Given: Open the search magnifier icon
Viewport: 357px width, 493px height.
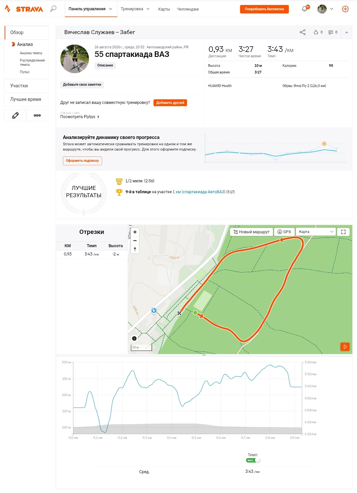Looking at the screenshot, I should 53,9.
